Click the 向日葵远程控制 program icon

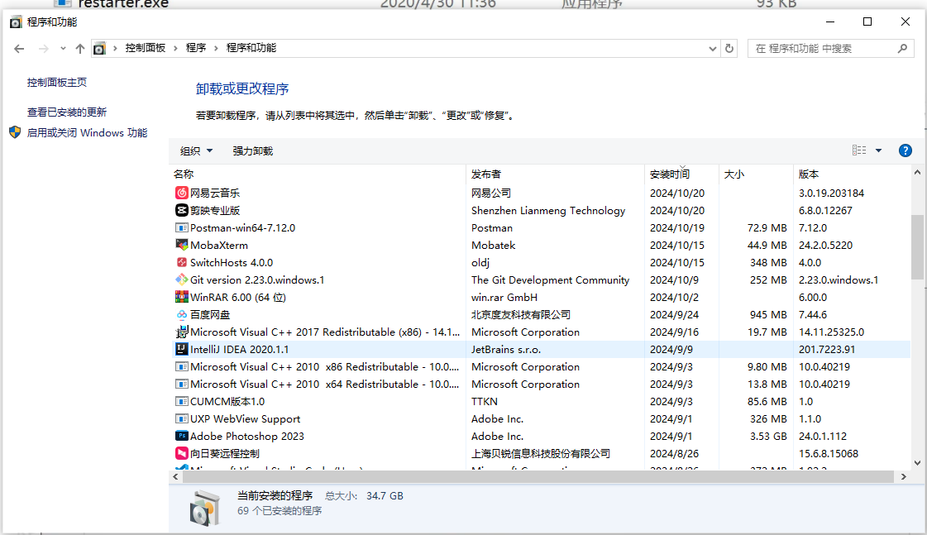(181, 453)
